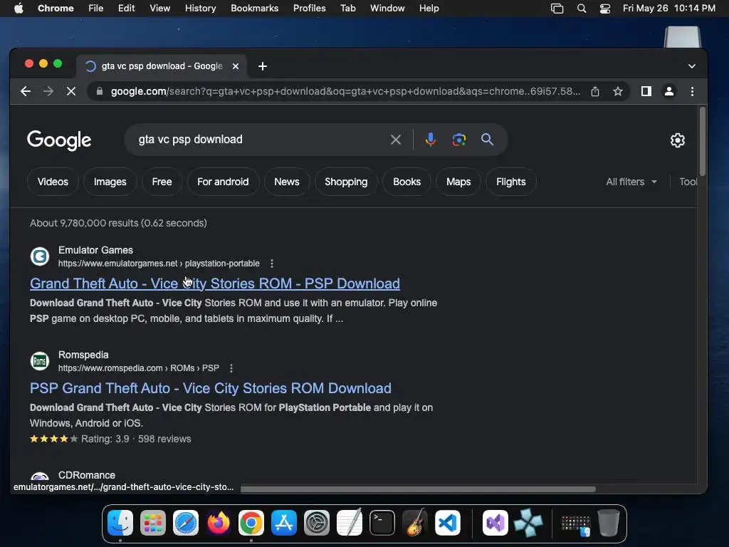The image size is (729, 547).
Task: Click the magnifier search button
Action: [487, 140]
